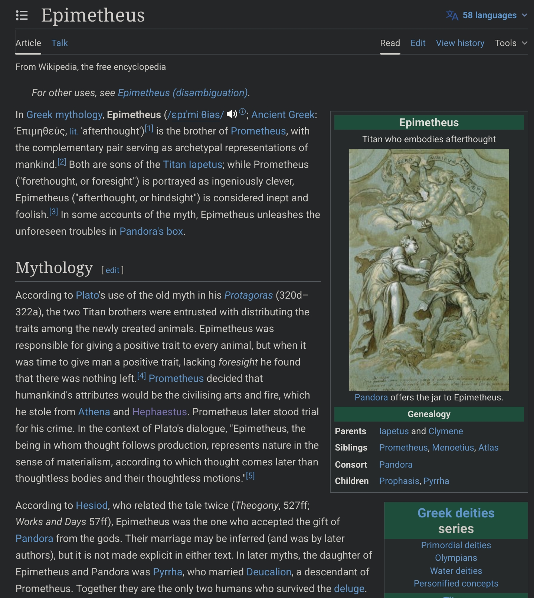Open the Titan link in the intro

click(174, 165)
